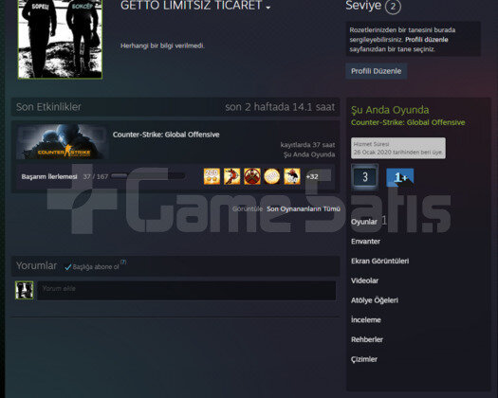Select the fourth achievement icon with round coin
This screenshot has width=498, height=398.
click(272, 176)
